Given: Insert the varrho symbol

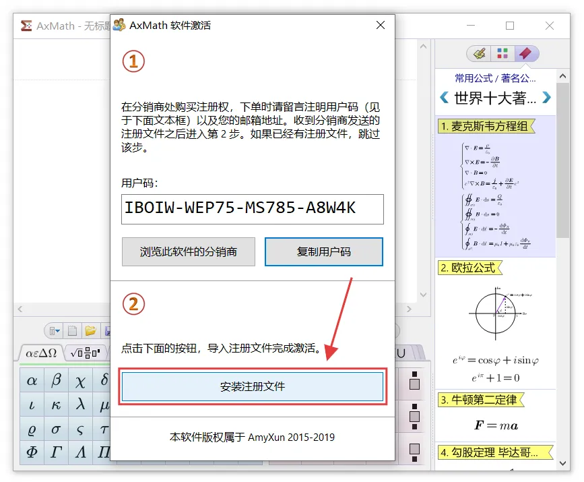Looking at the screenshot, I should (x=32, y=429).
